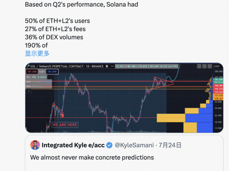The height and width of the screenshot is (171, 229).
Task: Click the orange 121.638 price level label
Action: 218,95
